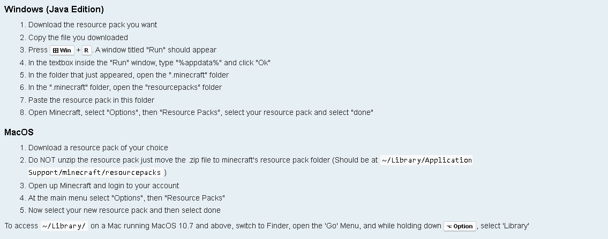Click the "At the main menu select Options" step
608x239 pixels.
126,198
